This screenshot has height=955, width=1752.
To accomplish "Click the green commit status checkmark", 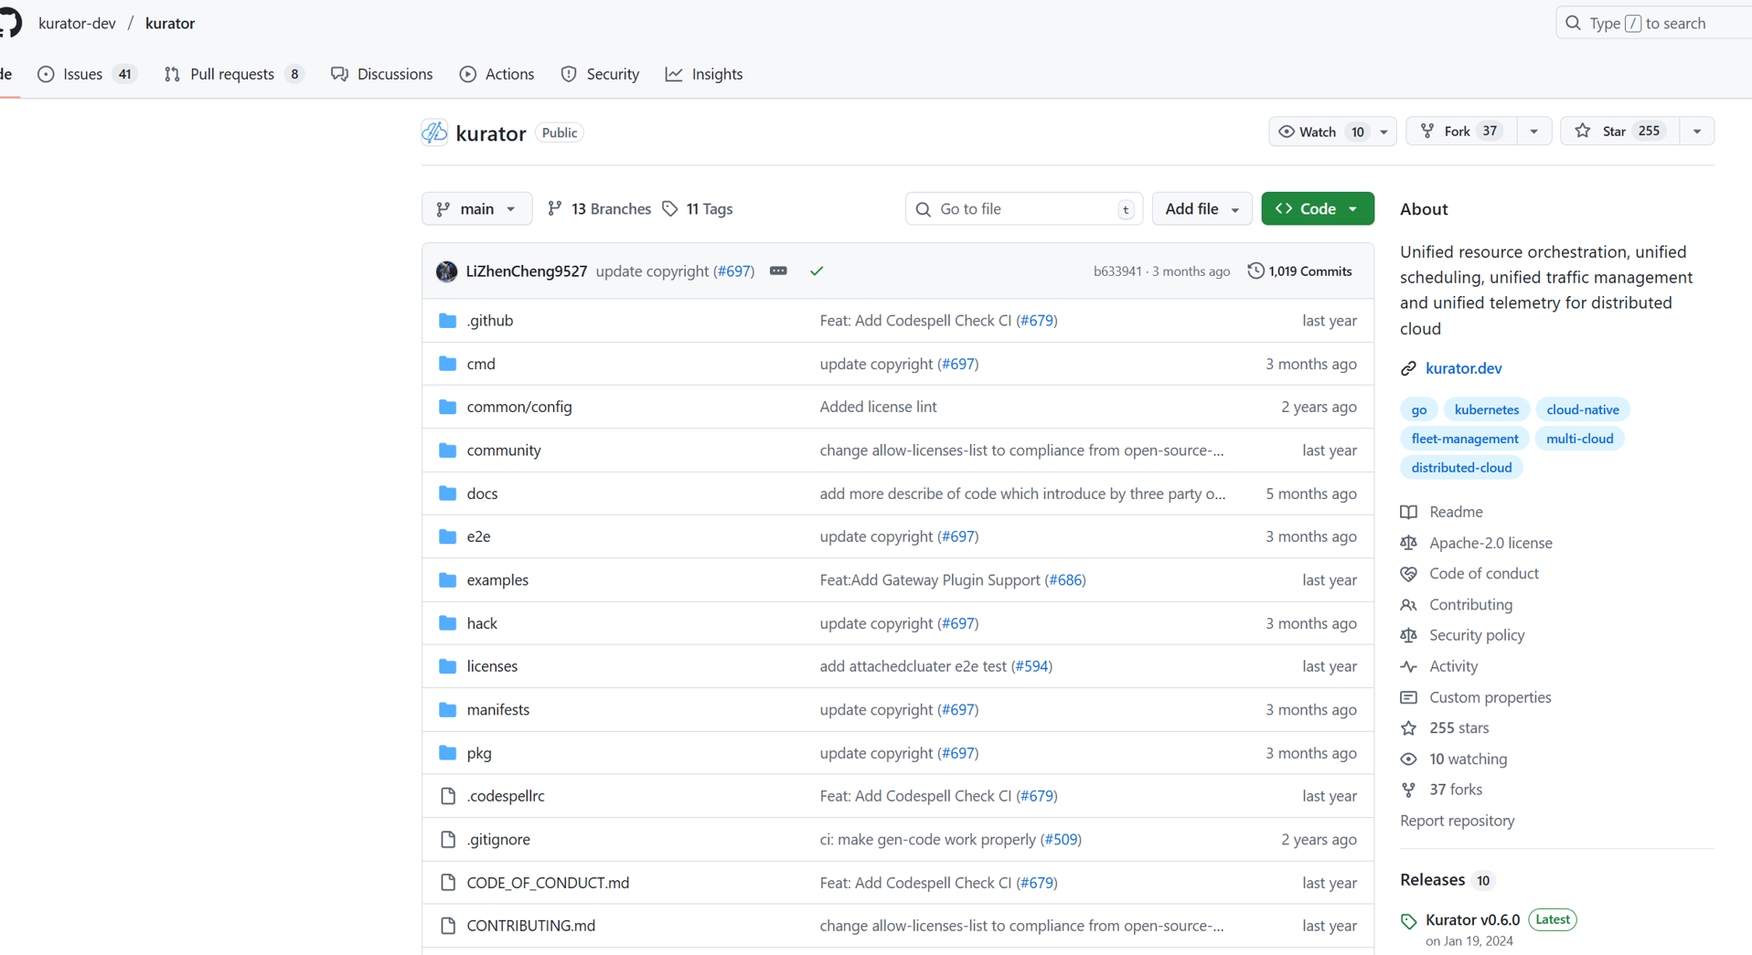I will (x=817, y=271).
